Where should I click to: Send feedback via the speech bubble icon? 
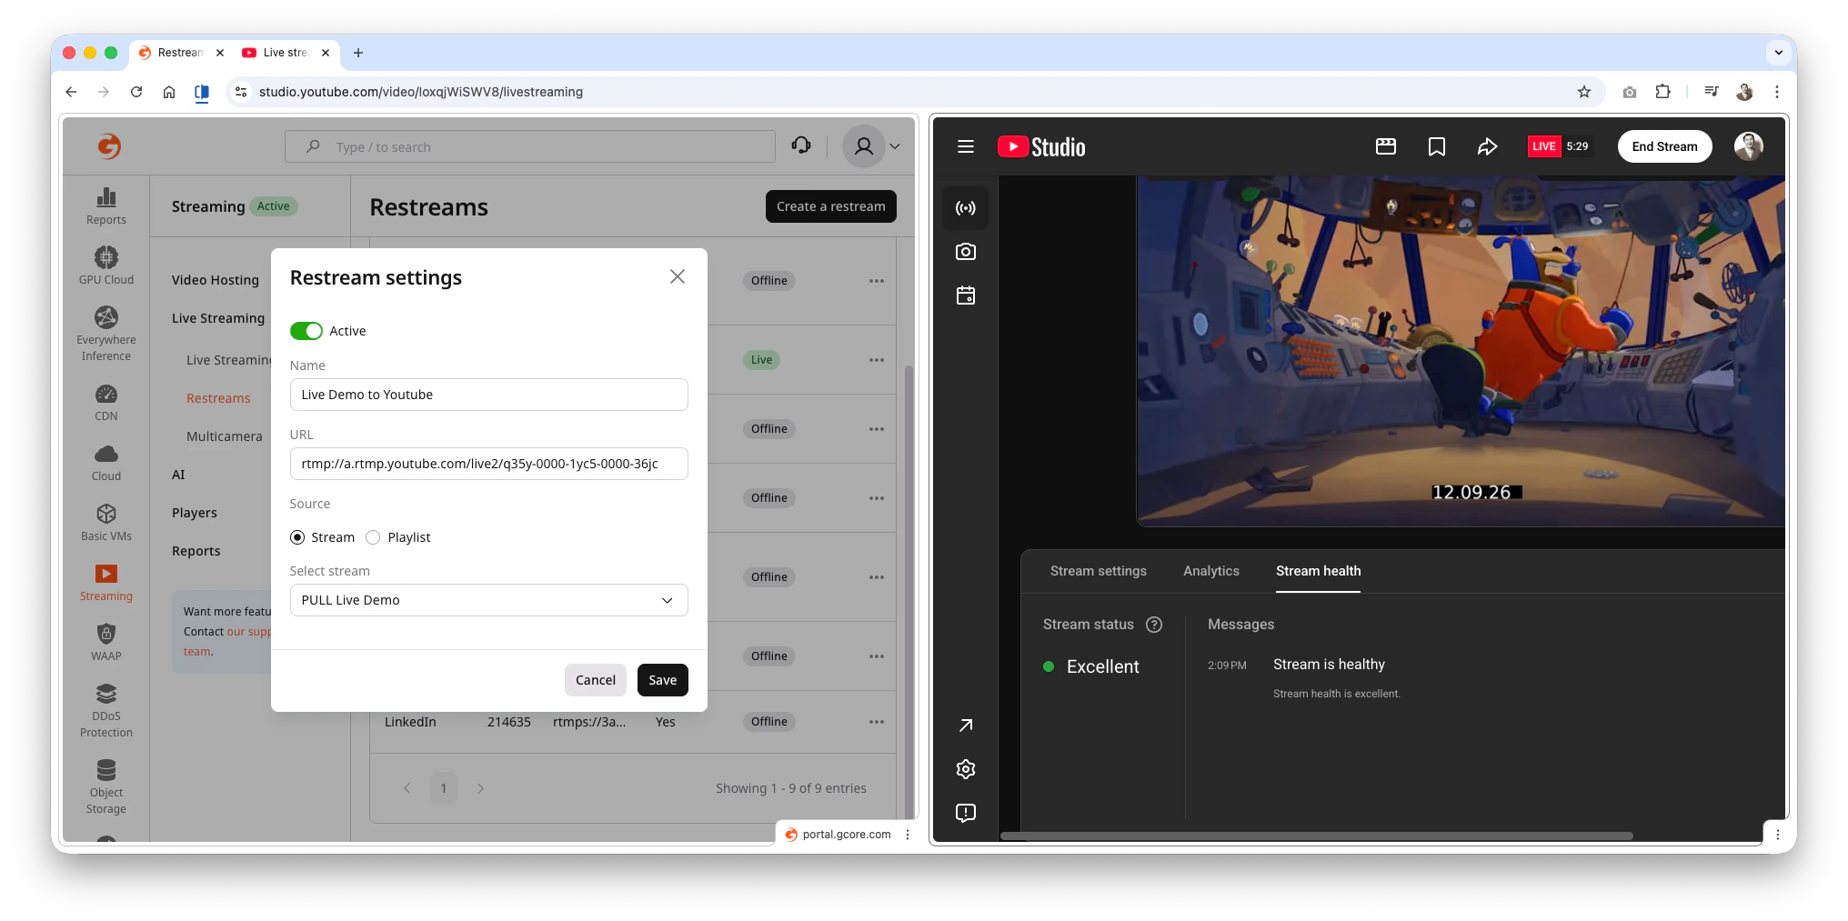(x=965, y=813)
